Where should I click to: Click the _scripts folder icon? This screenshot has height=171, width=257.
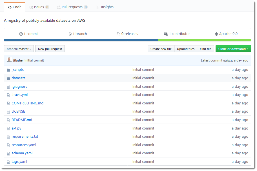[8, 70]
